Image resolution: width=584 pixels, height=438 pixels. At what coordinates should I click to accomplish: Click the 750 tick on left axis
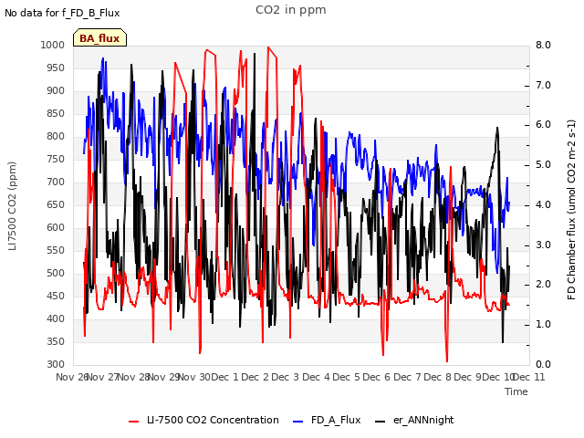coord(56,159)
